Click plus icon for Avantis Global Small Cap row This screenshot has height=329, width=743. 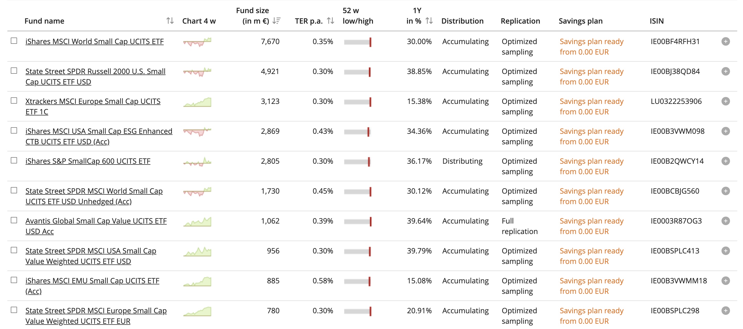click(725, 221)
